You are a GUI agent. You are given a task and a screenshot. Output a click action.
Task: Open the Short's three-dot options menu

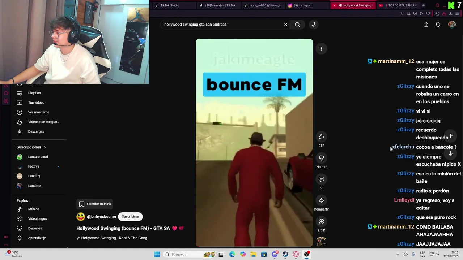(x=321, y=49)
